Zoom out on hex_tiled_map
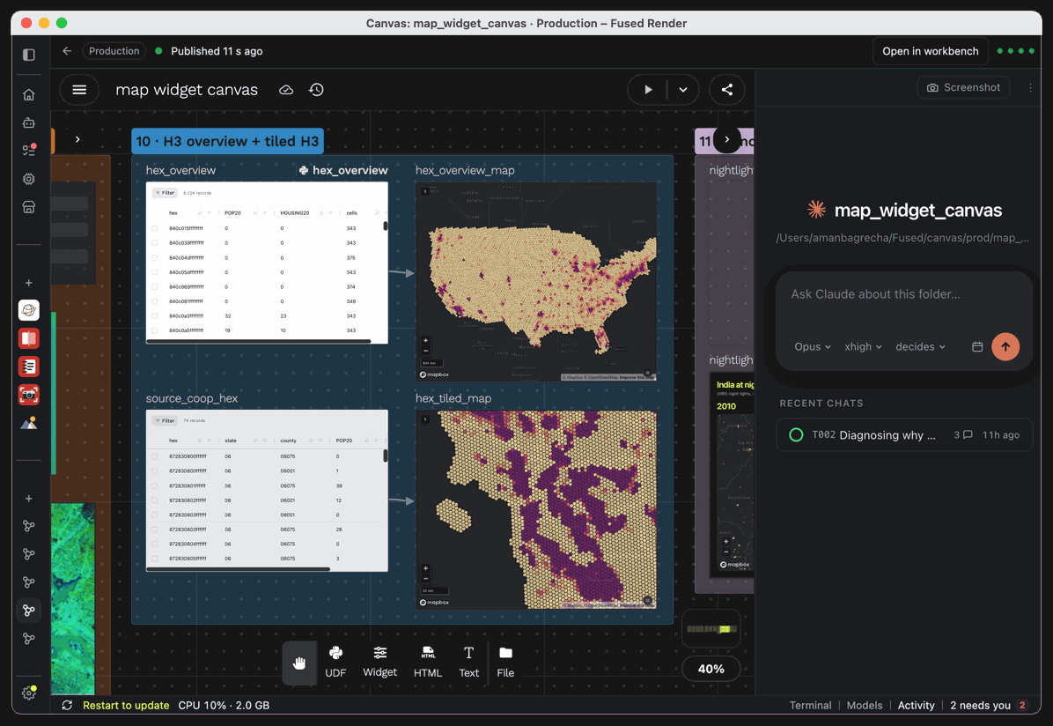Viewport: 1053px width, 726px height. click(426, 578)
